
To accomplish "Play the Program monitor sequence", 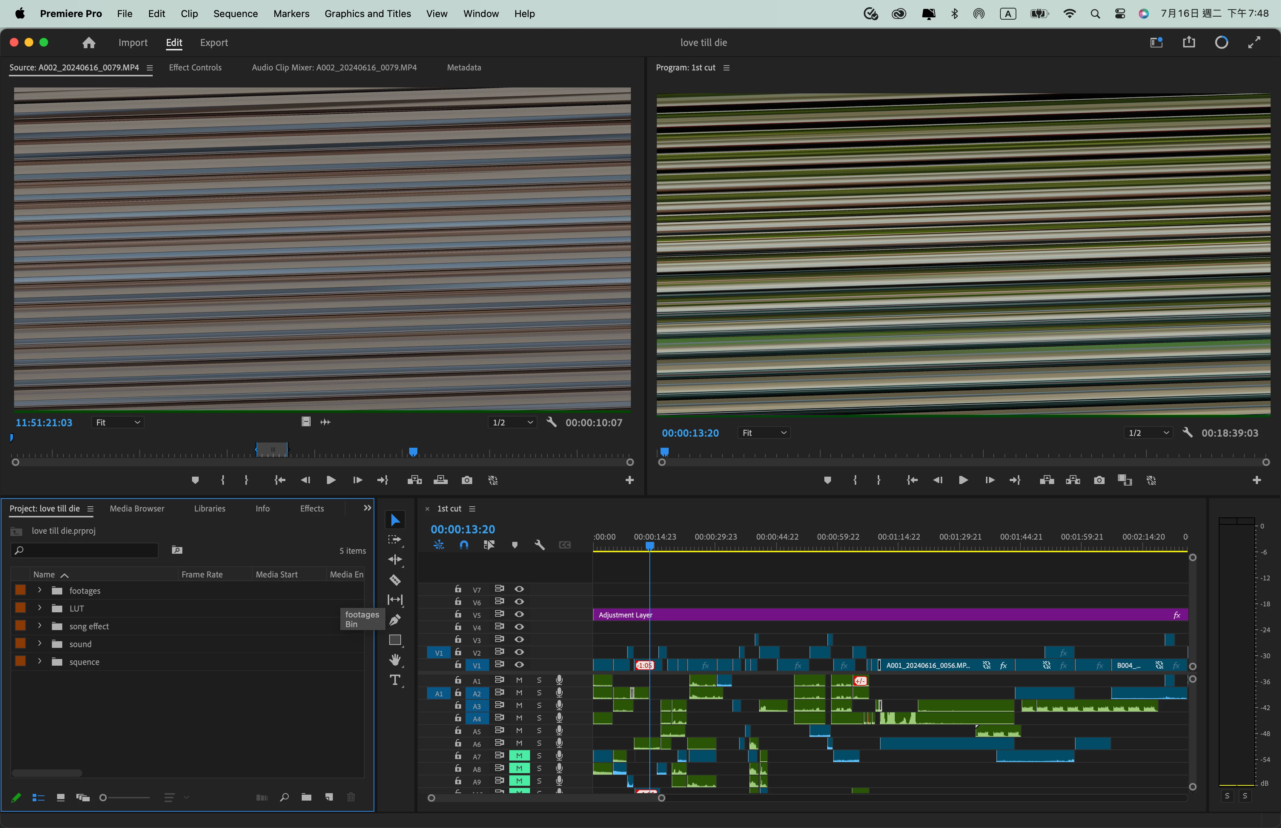I will [963, 480].
